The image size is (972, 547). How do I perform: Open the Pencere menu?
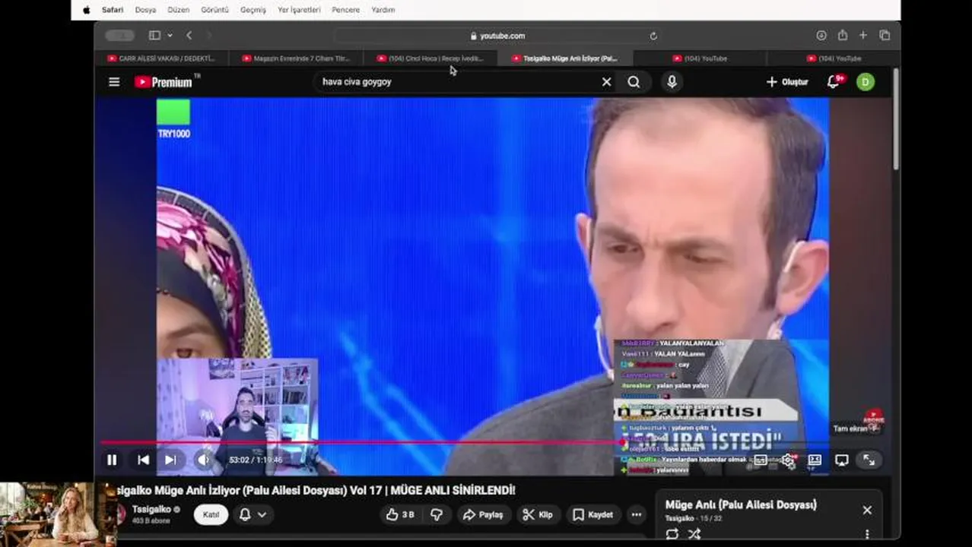coord(345,10)
